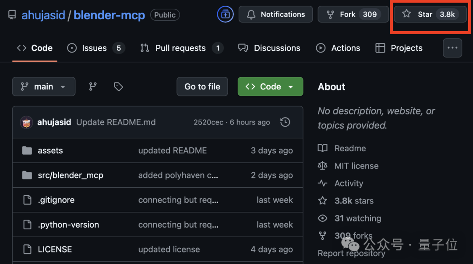473x264 pixels.
Task: Open the three-dots overflow menu
Action: coord(452,48)
